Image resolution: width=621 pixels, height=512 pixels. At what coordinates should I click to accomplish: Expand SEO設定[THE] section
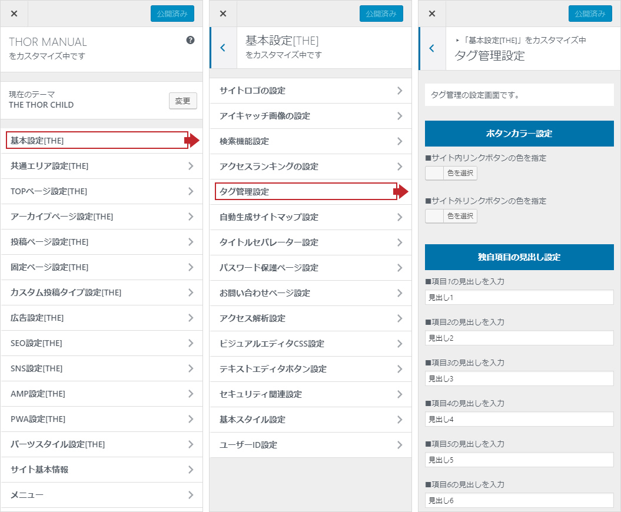point(101,344)
